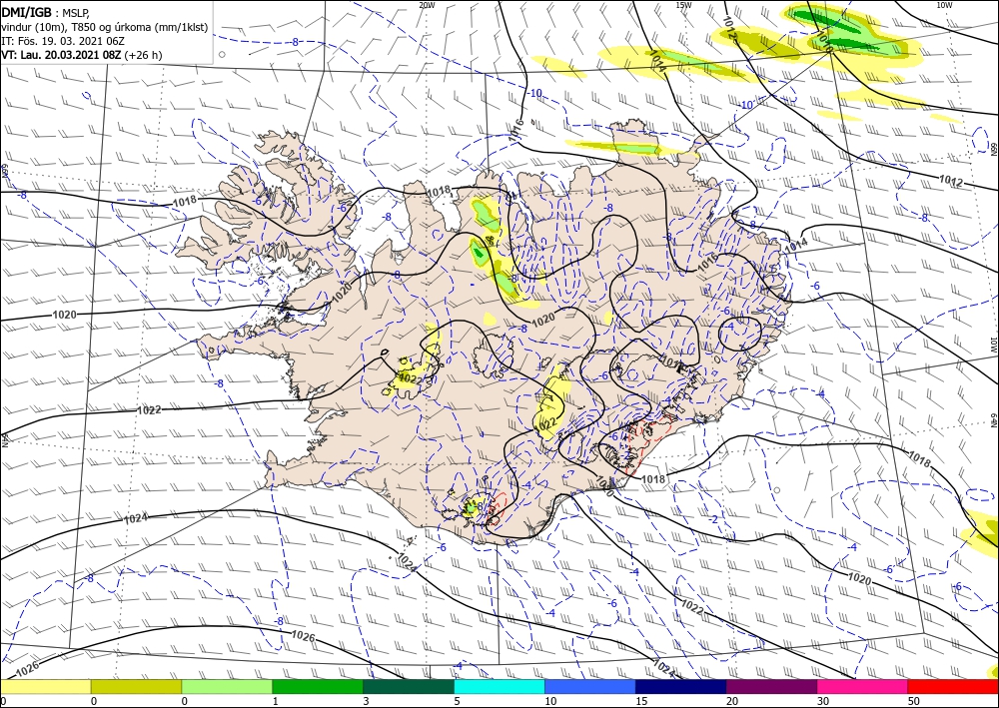This screenshot has width=999, height=708.
Task: Select the light green legend swatch
Action: [227, 686]
